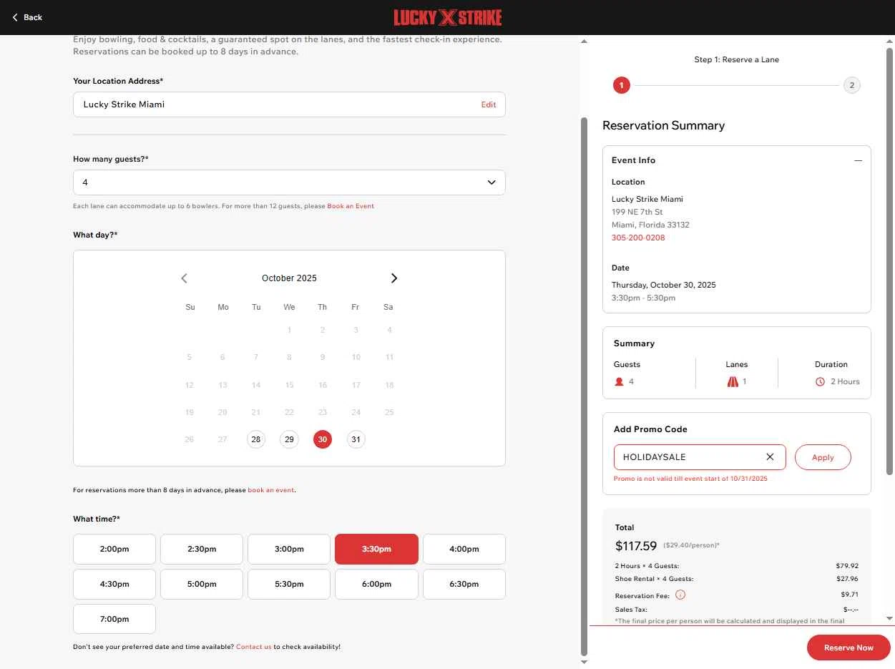Viewport: 895px width, 669px height.
Task: Choose the 7:00pm time slot
Action: pos(114,619)
